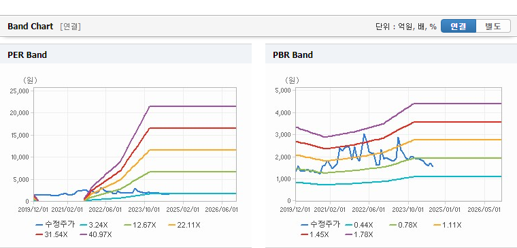Click the 2,000 y-axis label in PBR chart

283,157
